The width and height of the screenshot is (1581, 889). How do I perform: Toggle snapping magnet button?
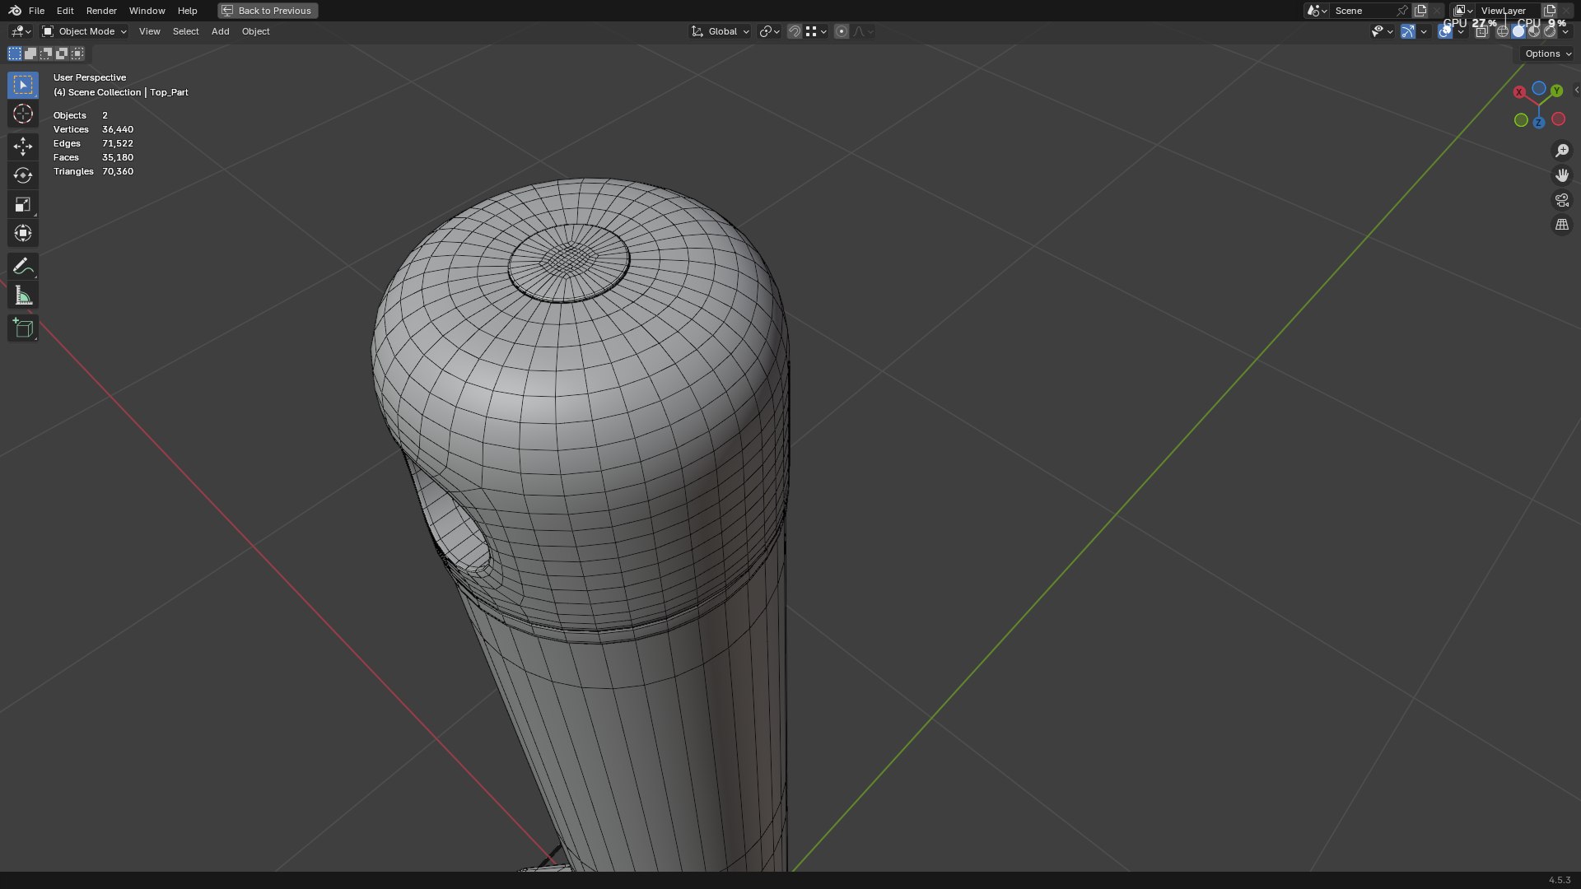point(794,31)
